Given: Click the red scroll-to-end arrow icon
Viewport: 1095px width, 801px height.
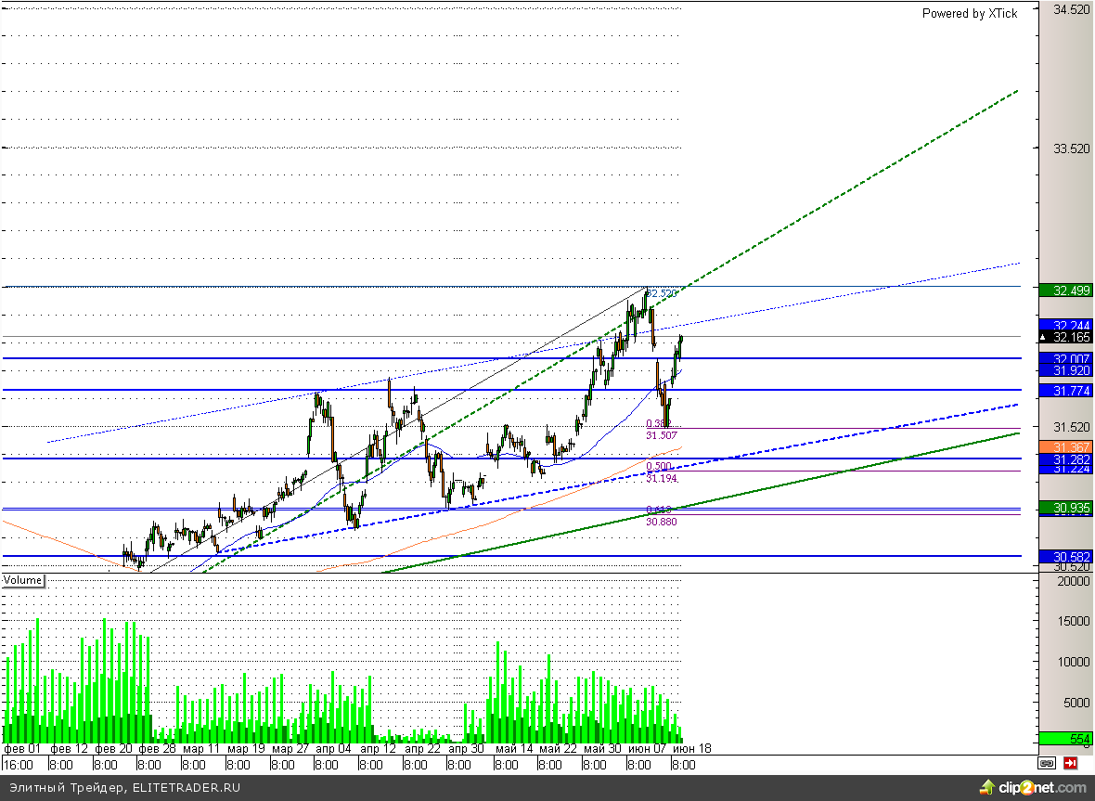Looking at the screenshot, I should [1070, 764].
